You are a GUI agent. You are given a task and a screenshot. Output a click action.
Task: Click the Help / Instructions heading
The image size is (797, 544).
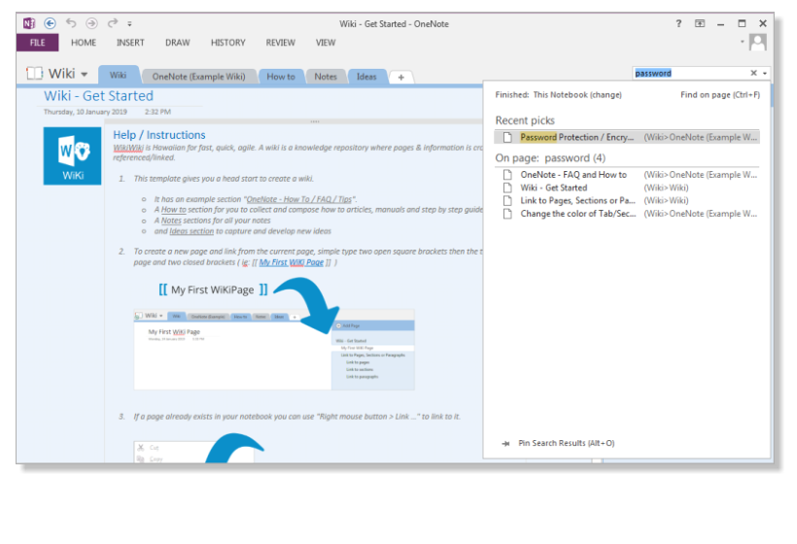[x=159, y=135]
